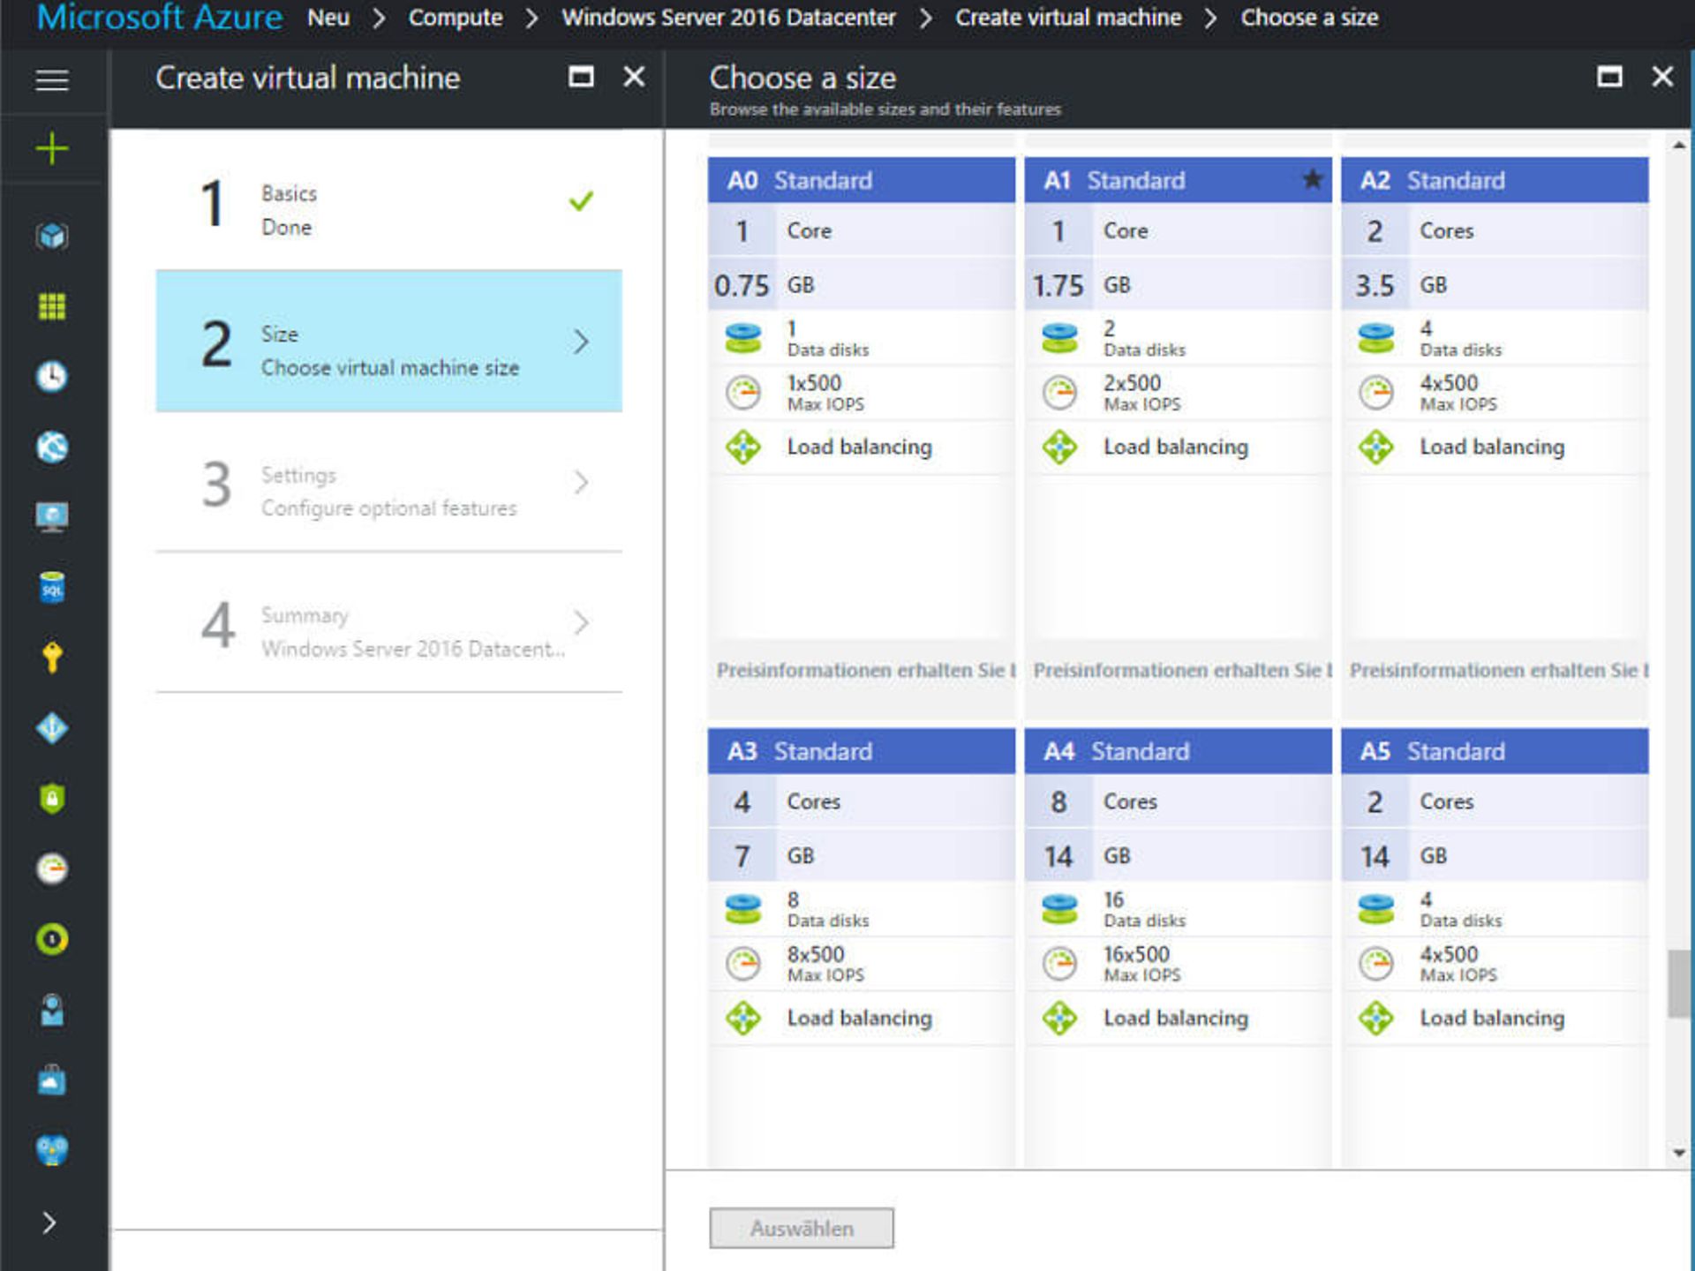Select the A4 Standard size tile
Image resolution: width=1695 pixels, height=1271 pixels.
[x=1178, y=883]
